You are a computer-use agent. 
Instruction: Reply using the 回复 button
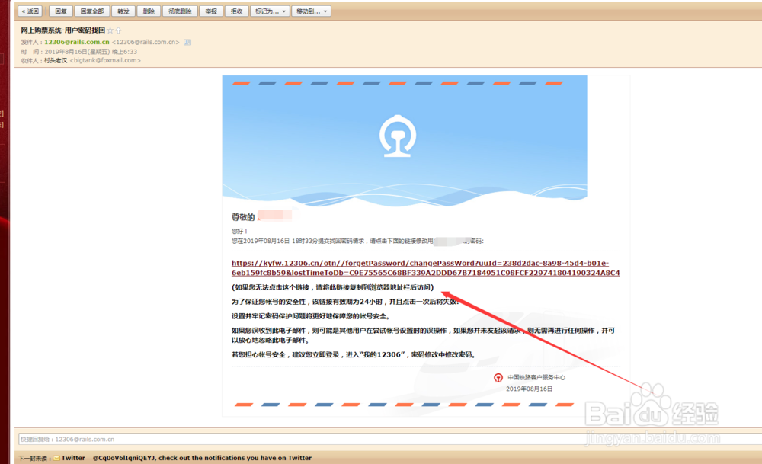click(x=61, y=11)
